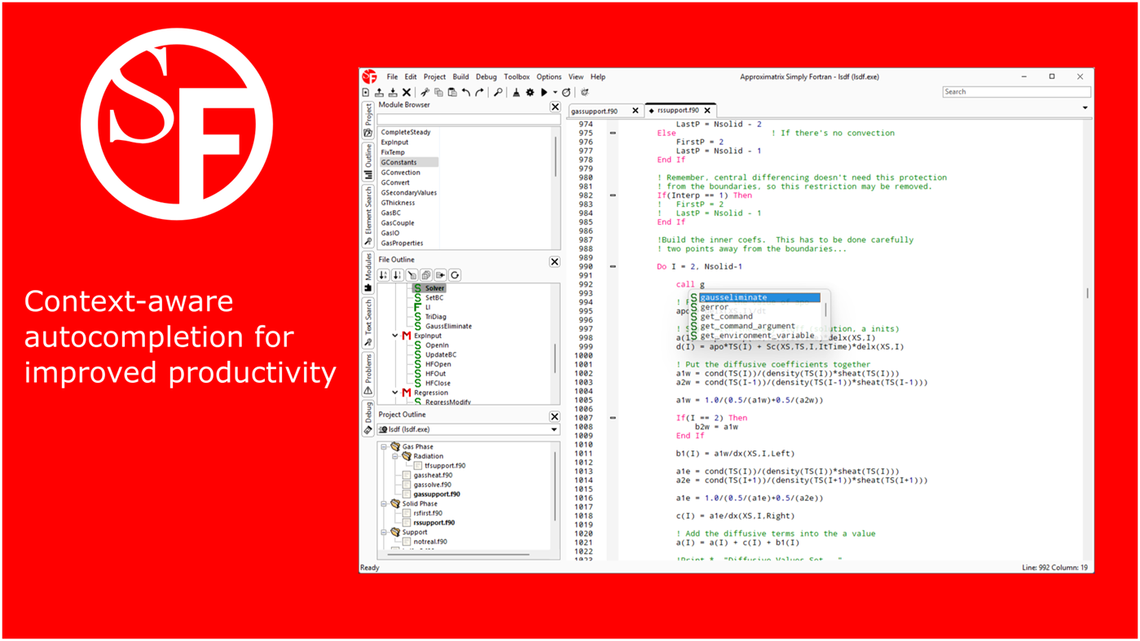Click the Redo arrow toolbar icon
The width and height of the screenshot is (1140, 641).
pos(479,92)
